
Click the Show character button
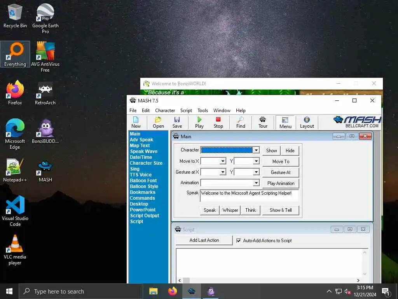click(271, 151)
